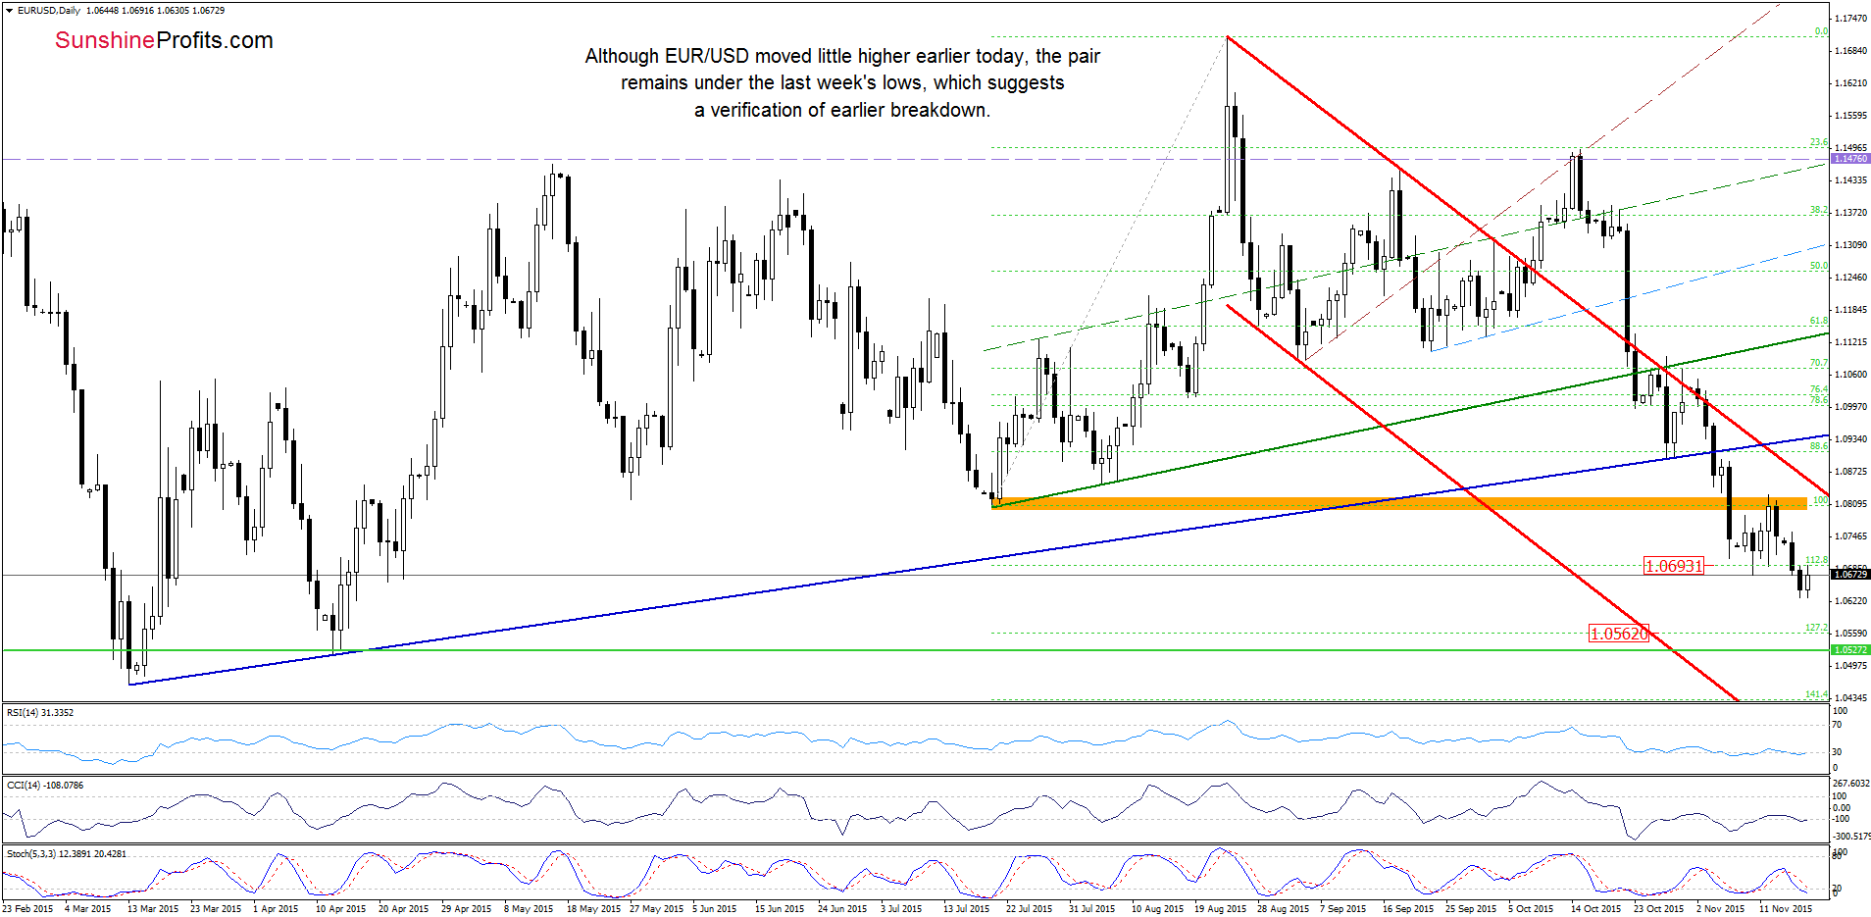Viewport: 1871px width, 917px height.
Task: Click the triangle icon before EURUSD,Daily title
Action: (10, 11)
